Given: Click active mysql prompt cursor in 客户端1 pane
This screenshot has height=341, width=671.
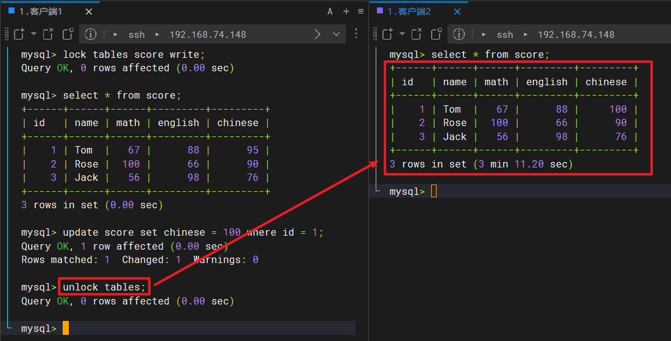Looking at the screenshot, I should click(x=66, y=328).
